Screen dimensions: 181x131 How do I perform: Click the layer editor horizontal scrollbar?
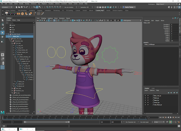159,113
